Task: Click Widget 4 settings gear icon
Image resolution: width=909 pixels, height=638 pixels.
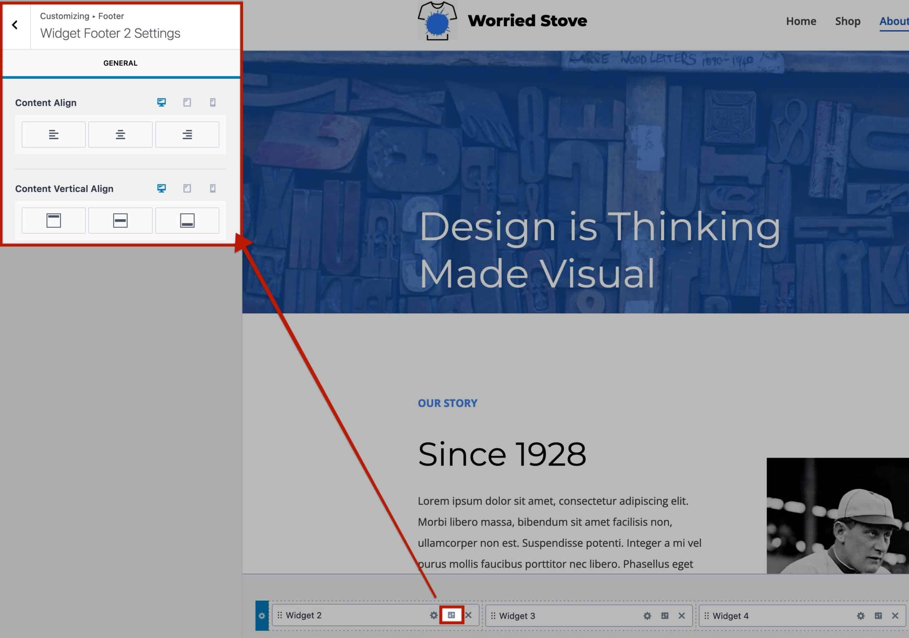Action: pyautogui.click(x=862, y=616)
